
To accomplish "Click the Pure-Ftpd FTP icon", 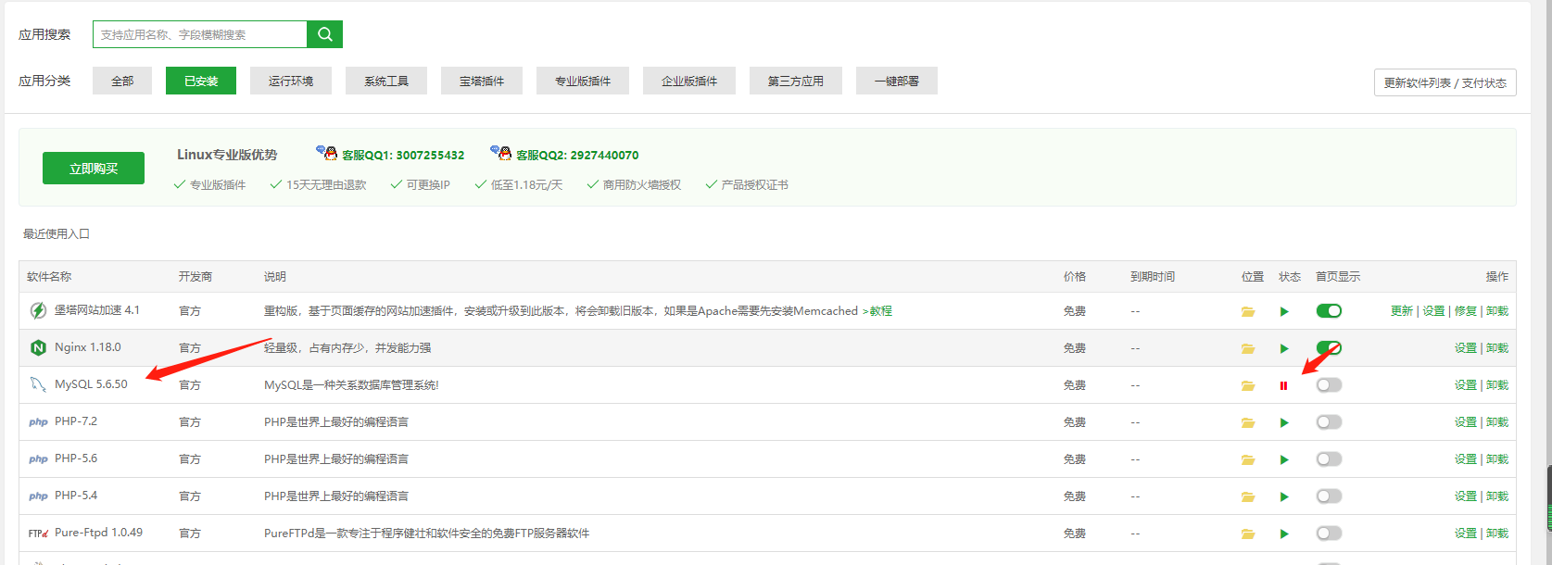I will [38, 534].
